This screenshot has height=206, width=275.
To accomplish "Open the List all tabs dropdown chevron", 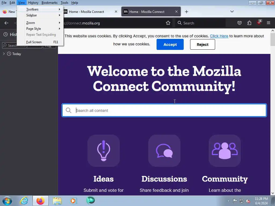I will point(232,12).
